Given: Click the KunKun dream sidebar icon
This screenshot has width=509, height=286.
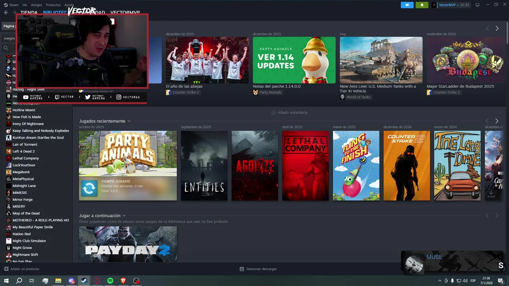Looking at the screenshot, I should pos(9,137).
